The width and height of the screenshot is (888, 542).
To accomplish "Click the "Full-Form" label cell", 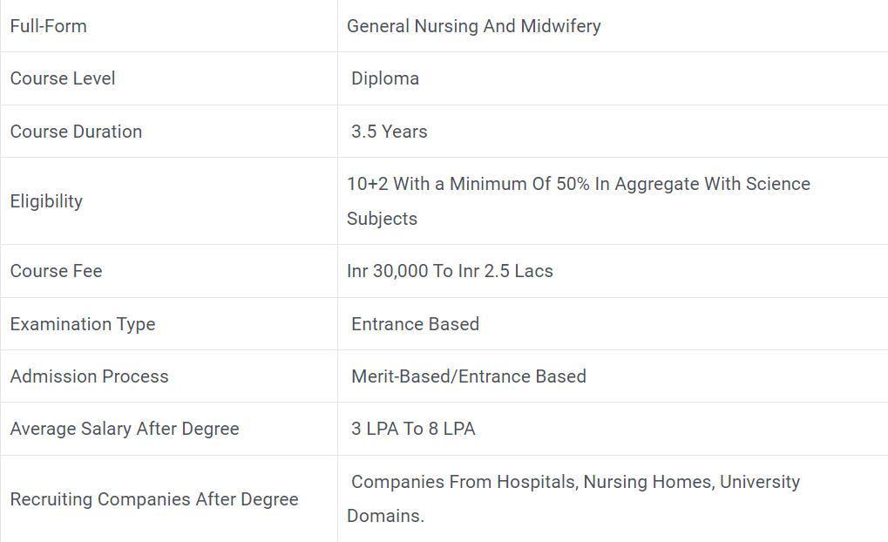I will 49,26.
